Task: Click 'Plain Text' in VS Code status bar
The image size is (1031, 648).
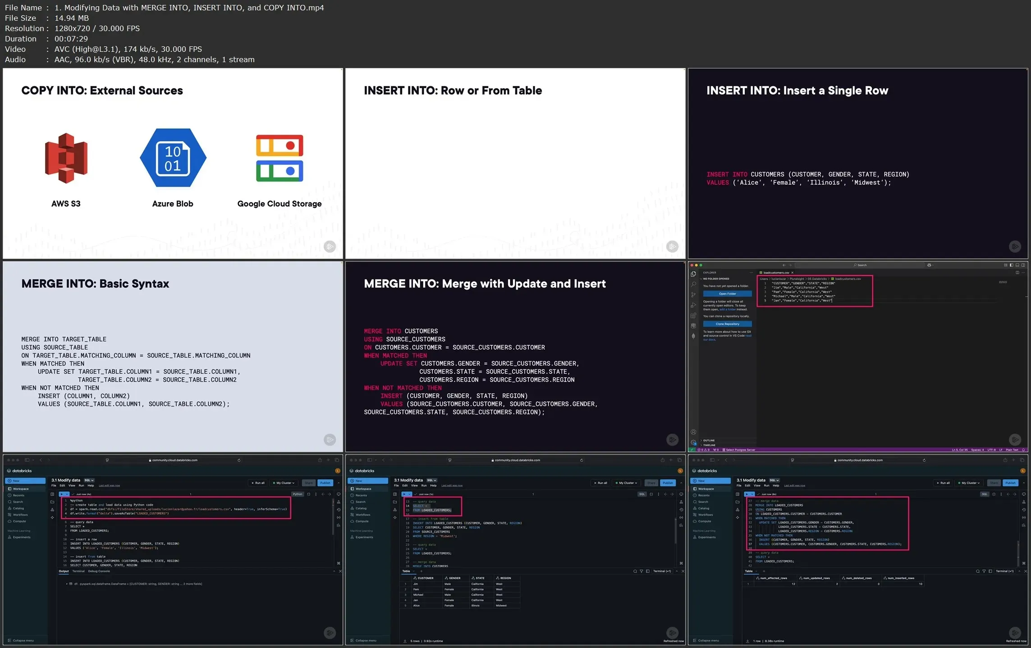Action: click(1012, 450)
